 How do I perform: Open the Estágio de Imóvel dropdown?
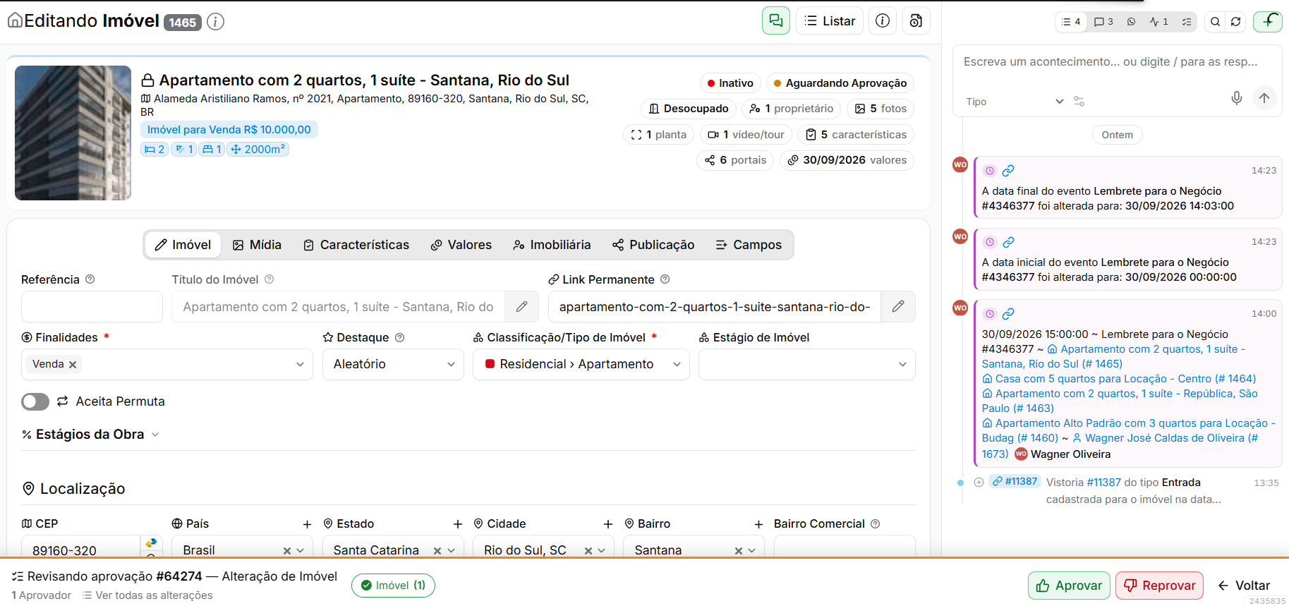[806, 365]
